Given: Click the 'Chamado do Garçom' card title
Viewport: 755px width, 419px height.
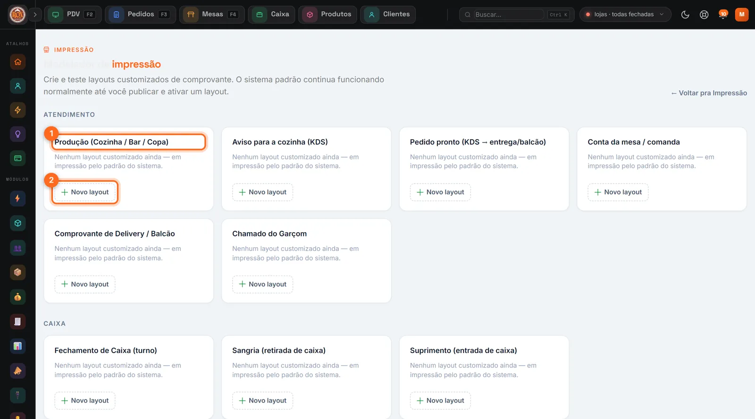Looking at the screenshot, I should coord(269,234).
